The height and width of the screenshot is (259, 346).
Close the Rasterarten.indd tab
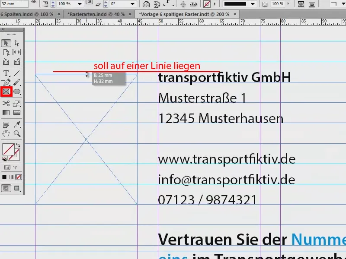pyautogui.click(x=130, y=14)
